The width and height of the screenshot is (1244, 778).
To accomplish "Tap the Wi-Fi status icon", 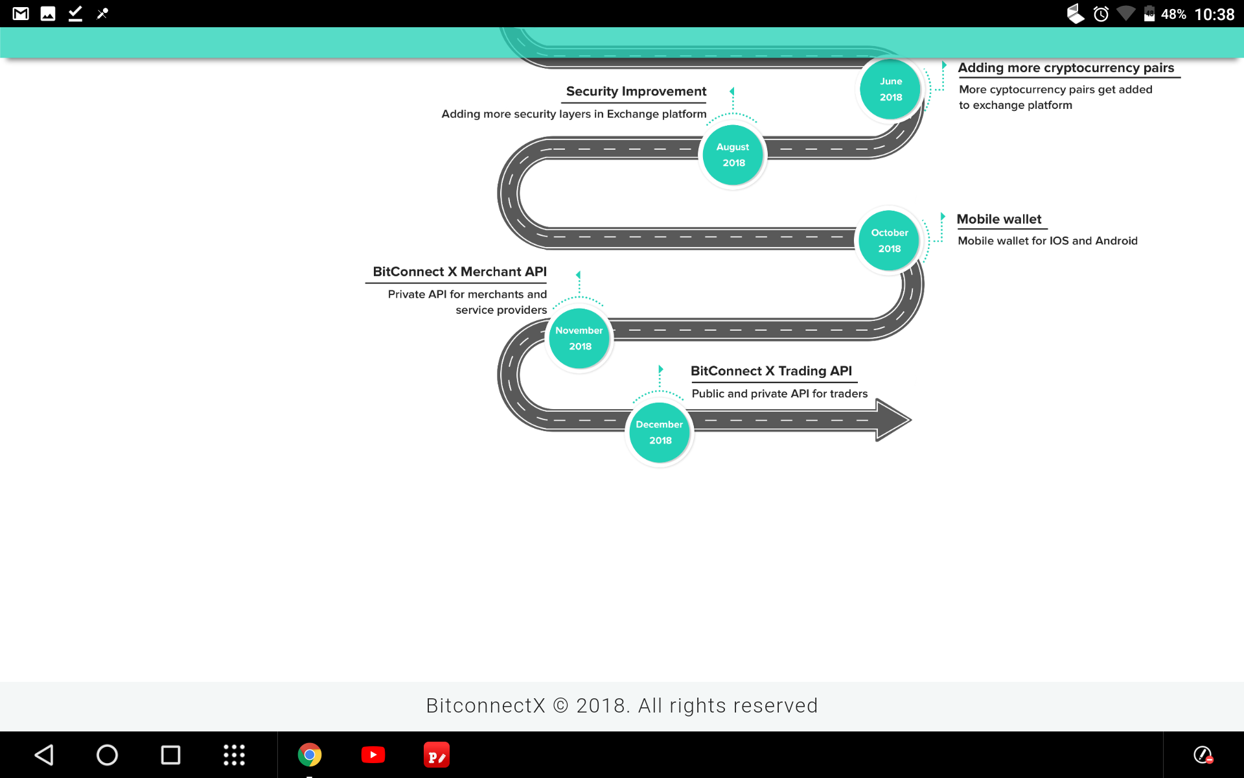I will click(1126, 14).
